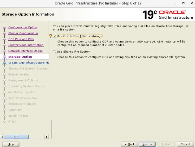Click the Network Interface Usage step marker

point(5,51)
